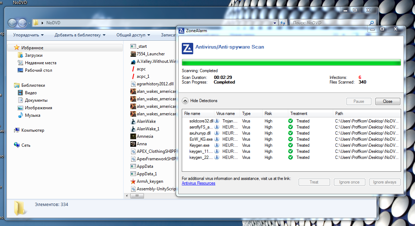Open the Antivirus Resources link
The height and width of the screenshot is (226, 415).
(x=198, y=183)
